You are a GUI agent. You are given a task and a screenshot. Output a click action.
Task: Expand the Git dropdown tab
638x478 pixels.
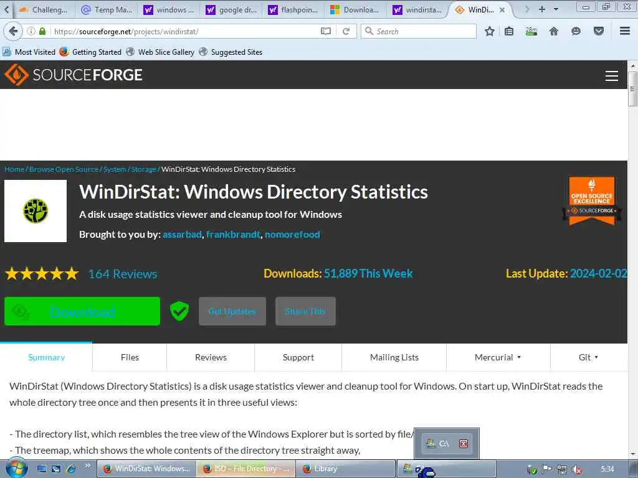click(x=588, y=357)
